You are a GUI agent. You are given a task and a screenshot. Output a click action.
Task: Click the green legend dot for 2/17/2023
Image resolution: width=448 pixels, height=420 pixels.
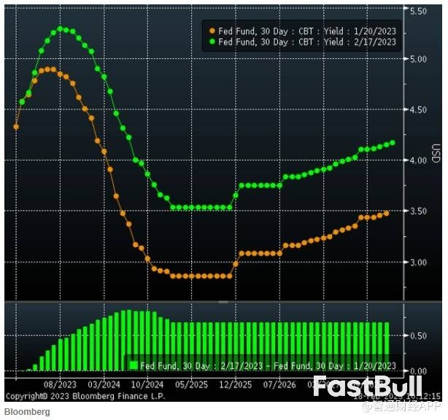coord(212,42)
